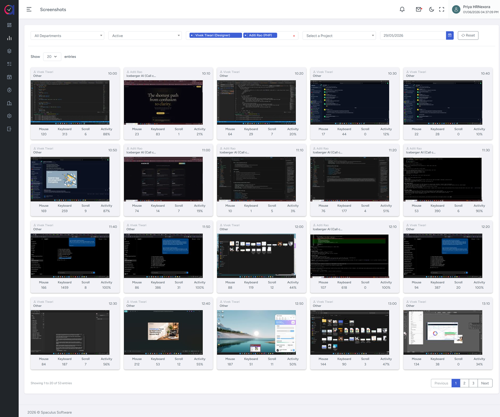Open the Show 20 entries dropdown

[x=52, y=56]
